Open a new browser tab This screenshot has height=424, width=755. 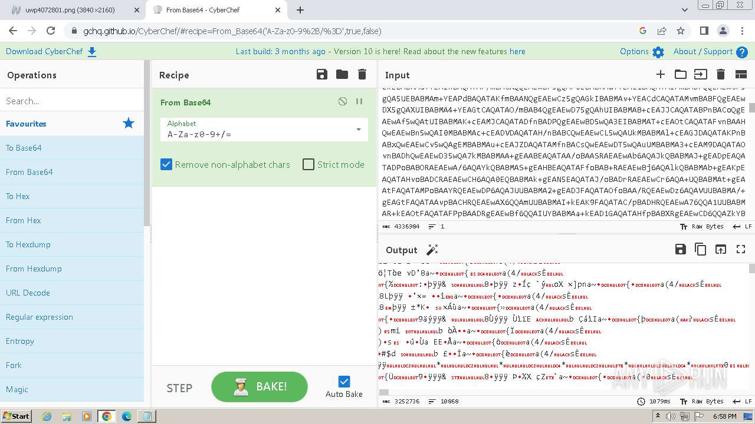(300, 10)
